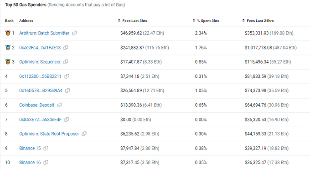Image resolution: width=310 pixels, height=170 pixels.
Task: Open Arbitrum: Batch Submitter link
Action: pyautogui.click(x=44, y=33)
